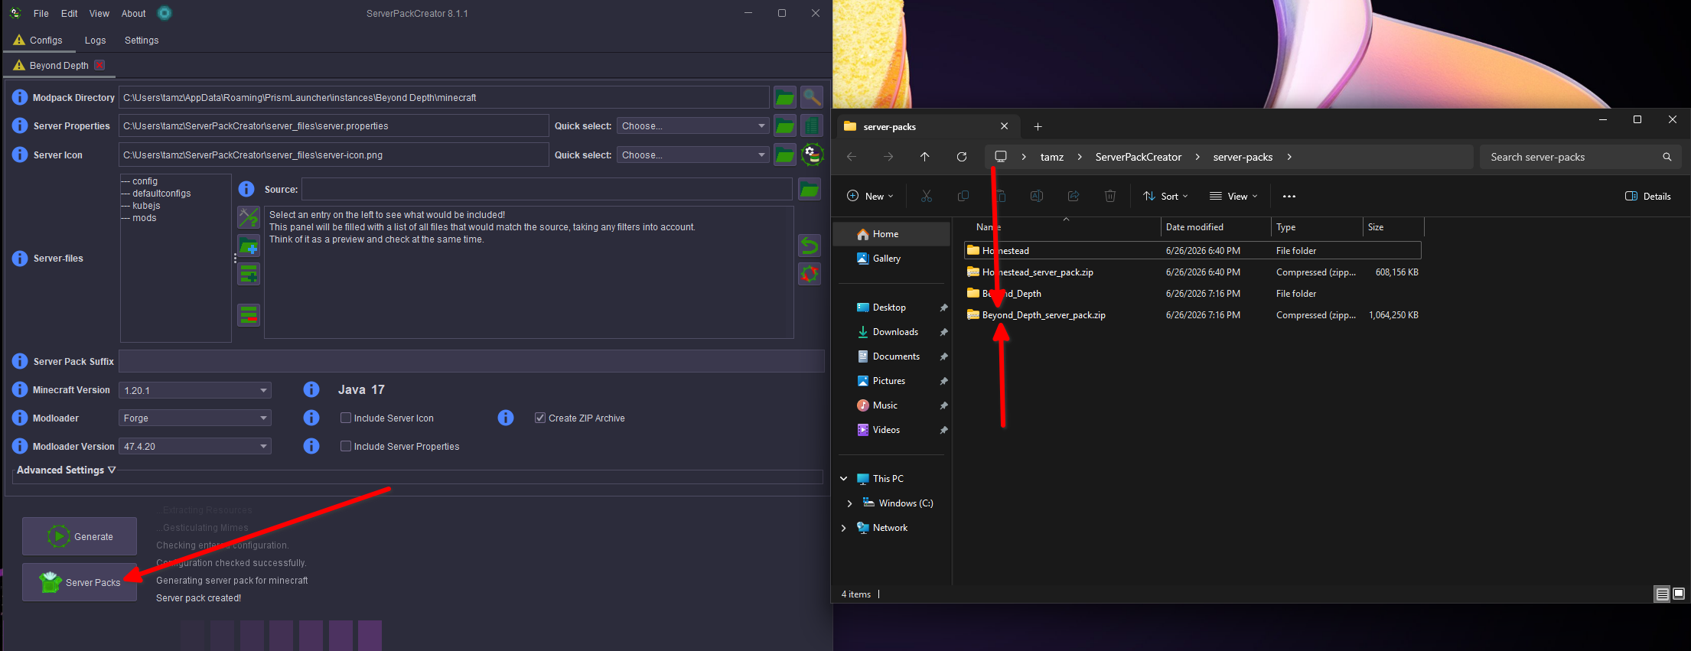Viewport: 1691px width, 651px height.
Task: Remove server-files entry (red minus list)
Action: [249, 315]
